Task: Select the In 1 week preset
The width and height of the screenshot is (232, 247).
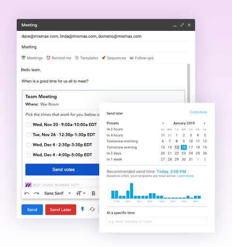Action: pos(114,159)
